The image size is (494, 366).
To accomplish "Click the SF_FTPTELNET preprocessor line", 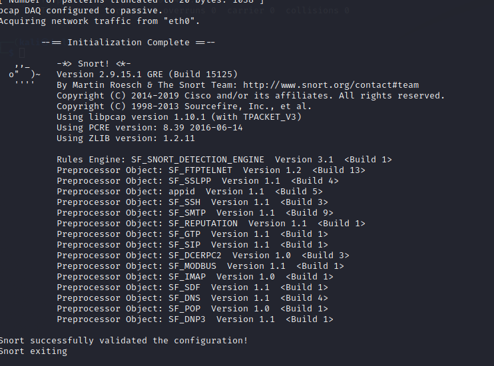I will 211,170.
